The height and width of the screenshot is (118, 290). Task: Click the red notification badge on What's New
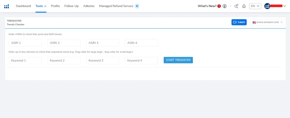pyautogui.click(x=219, y=6)
